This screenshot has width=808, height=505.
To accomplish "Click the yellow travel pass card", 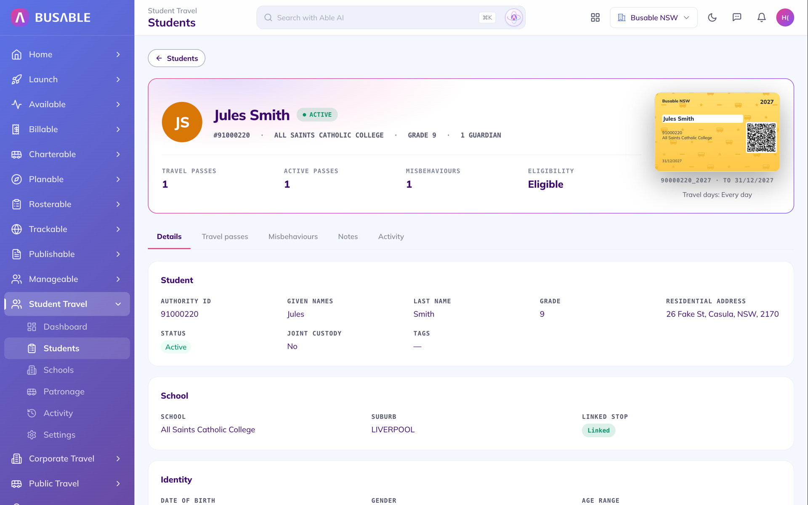I will pos(717,132).
